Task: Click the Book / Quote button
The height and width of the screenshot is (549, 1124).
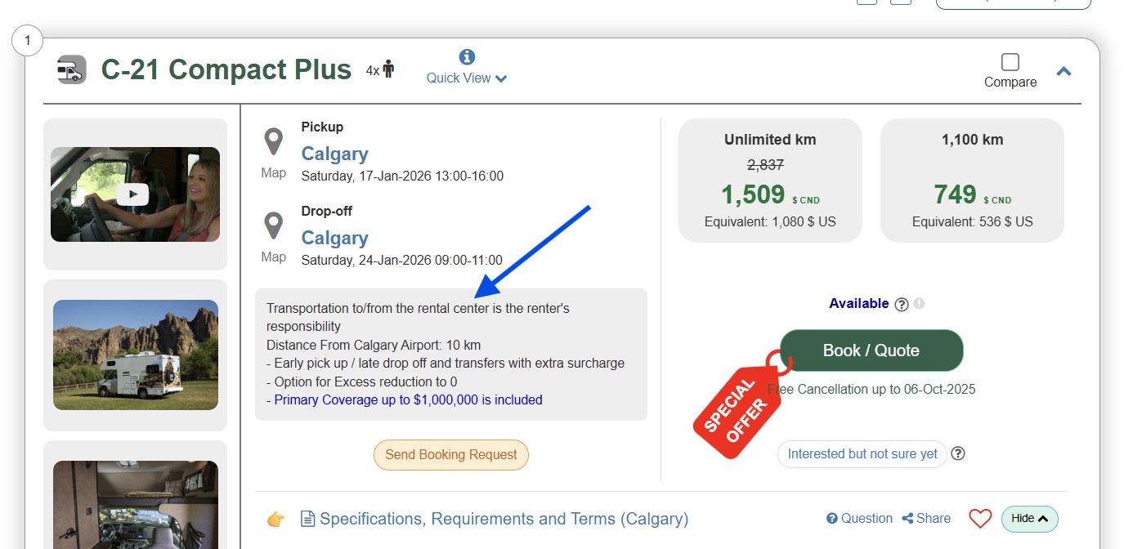Action: (871, 350)
